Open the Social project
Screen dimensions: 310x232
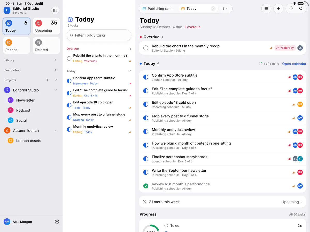point(21,120)
